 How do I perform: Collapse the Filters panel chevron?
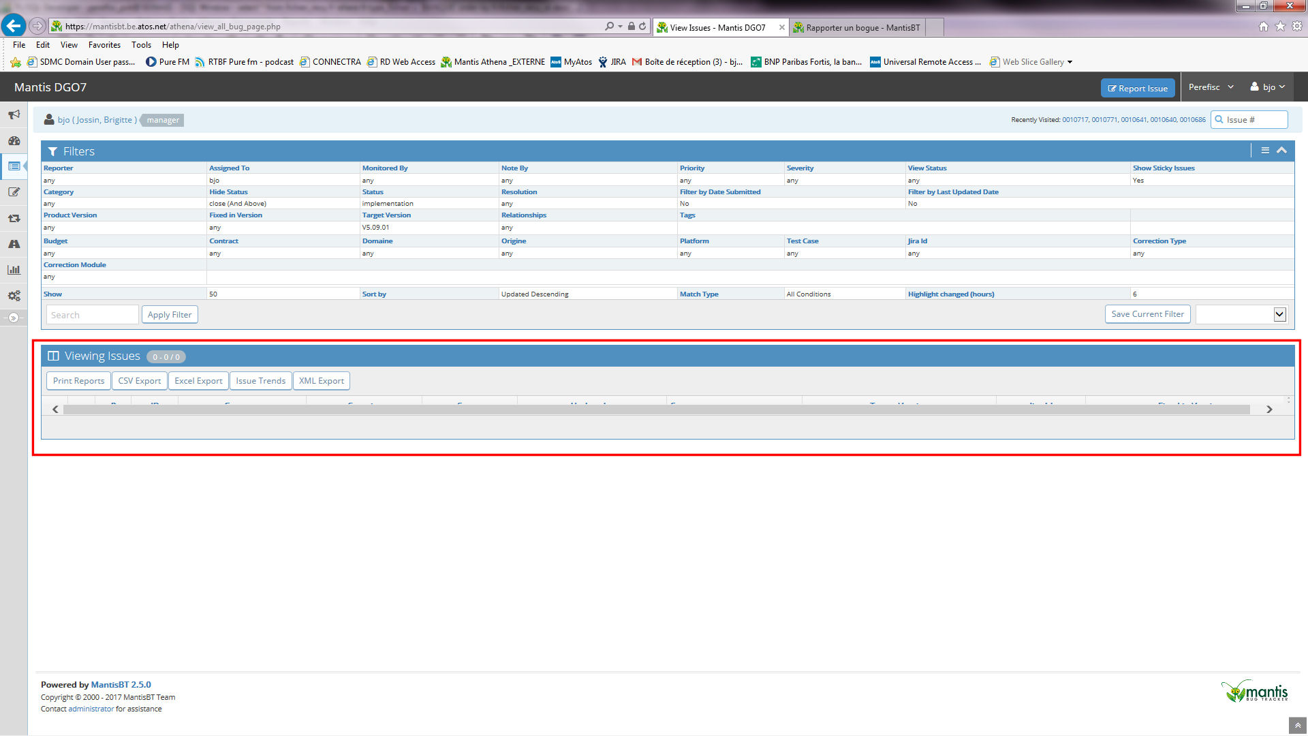1281,151
